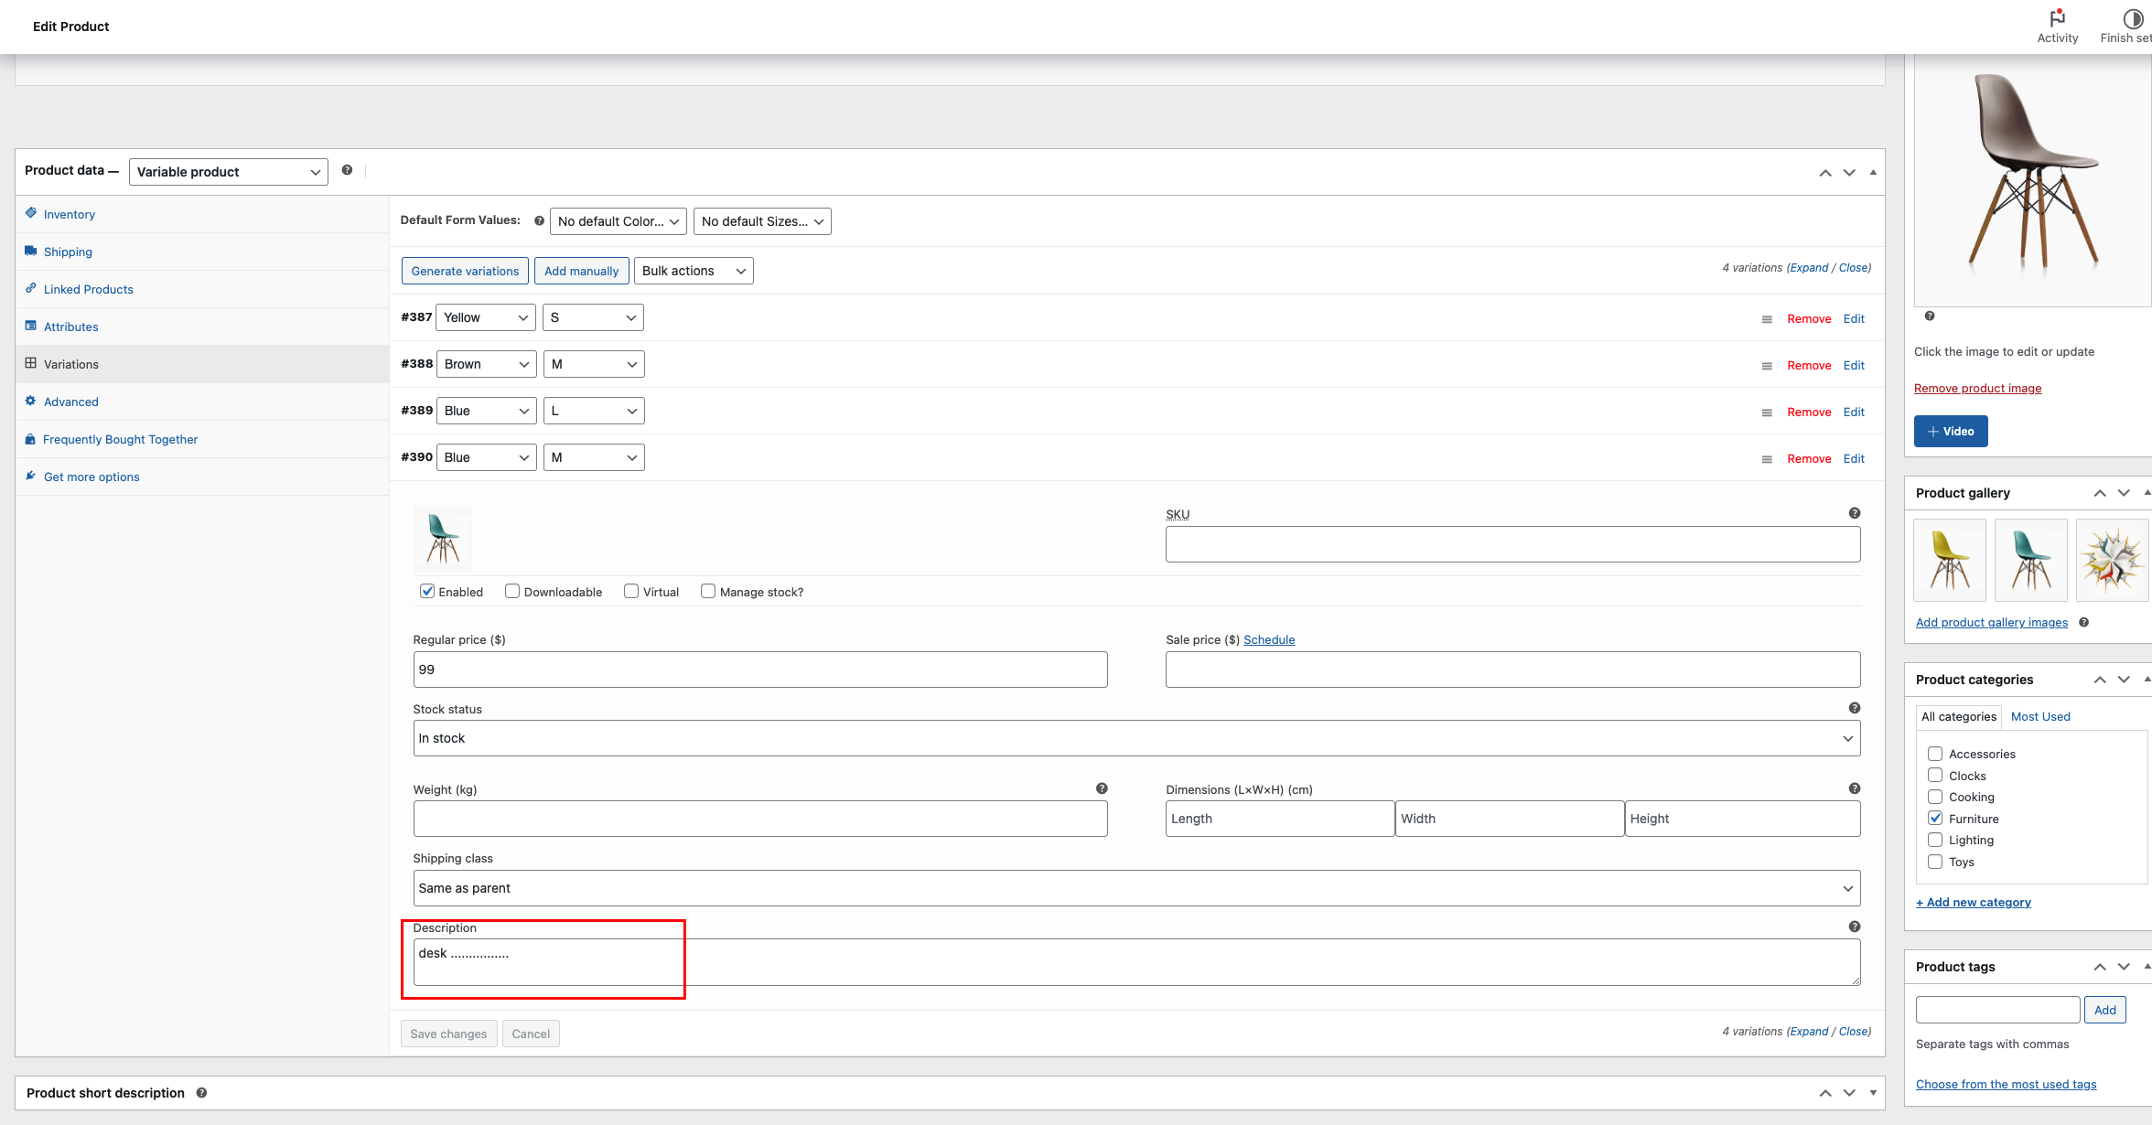Check the Toys category

[1935, 862]
